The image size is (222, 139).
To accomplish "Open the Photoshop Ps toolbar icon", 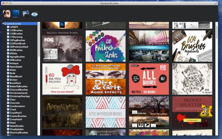I will (16, 14).
